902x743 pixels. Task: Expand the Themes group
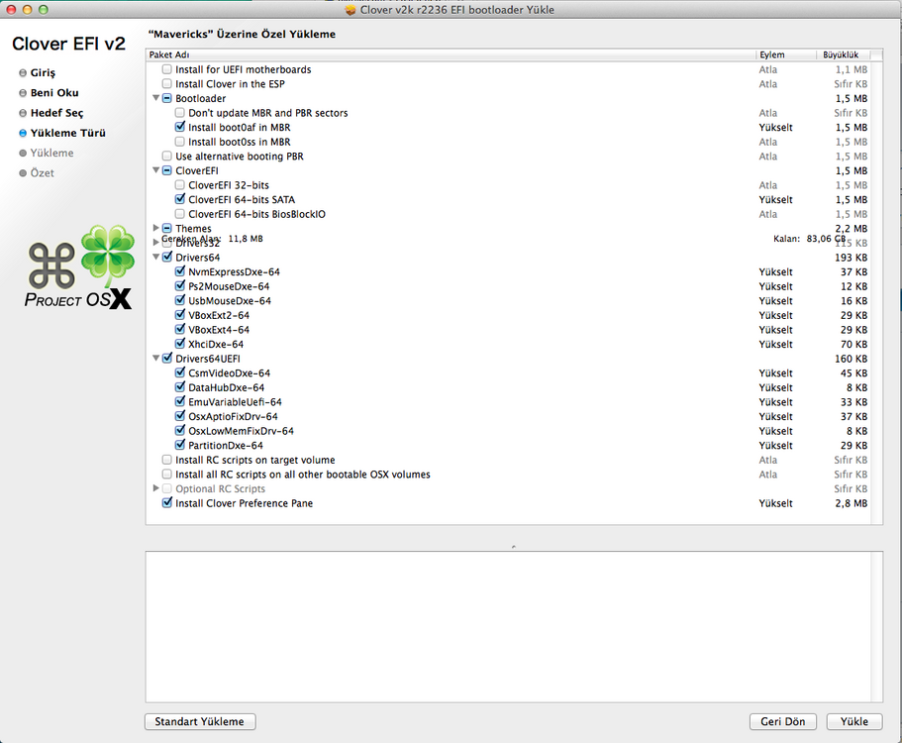click(155, 229)
